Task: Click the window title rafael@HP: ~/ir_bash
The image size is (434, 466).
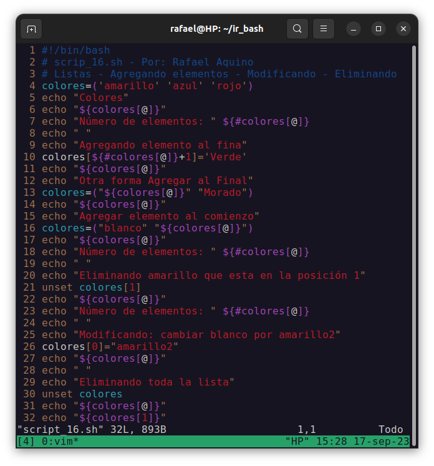Action: pos(217,29)
